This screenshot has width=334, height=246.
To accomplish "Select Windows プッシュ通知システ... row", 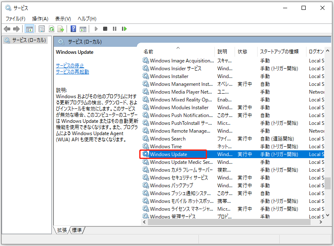I will click(233, 193).
